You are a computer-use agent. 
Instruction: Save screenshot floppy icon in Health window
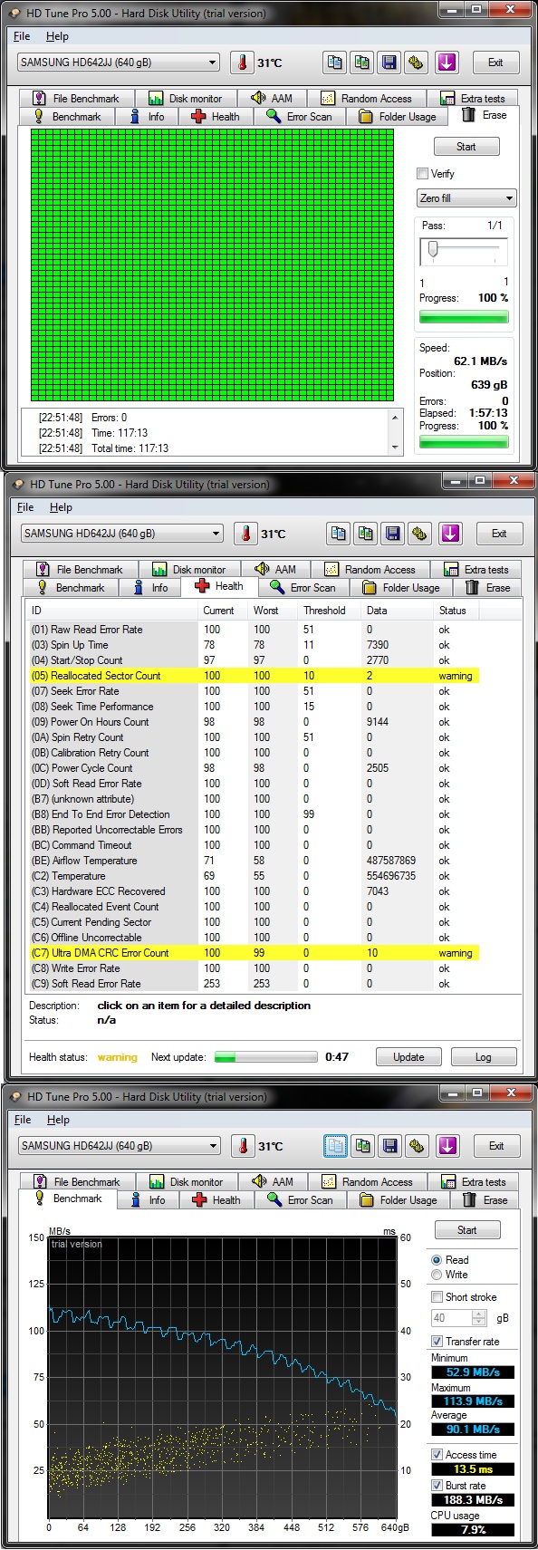(x=393, y=534)
